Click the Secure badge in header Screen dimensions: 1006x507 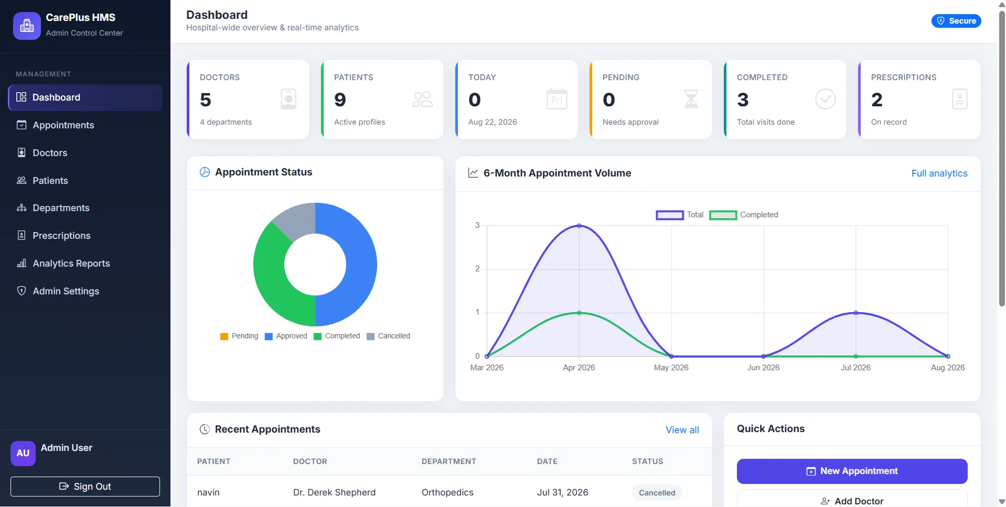click(x=956, y=21)
